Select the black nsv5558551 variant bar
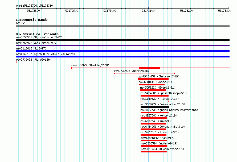This screenshot has height=162, width=237. [x=122, y=40]
